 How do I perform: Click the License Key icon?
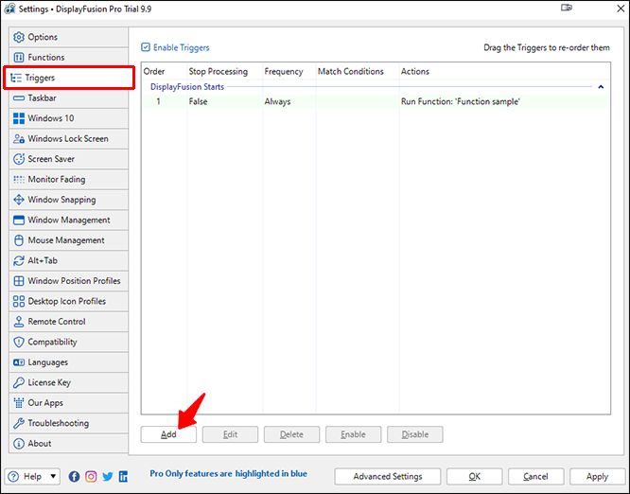19,382
